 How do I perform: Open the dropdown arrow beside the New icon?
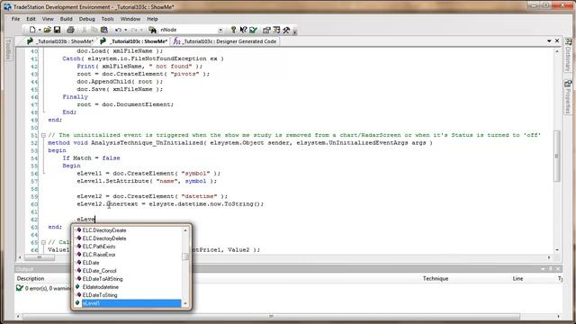40,30
